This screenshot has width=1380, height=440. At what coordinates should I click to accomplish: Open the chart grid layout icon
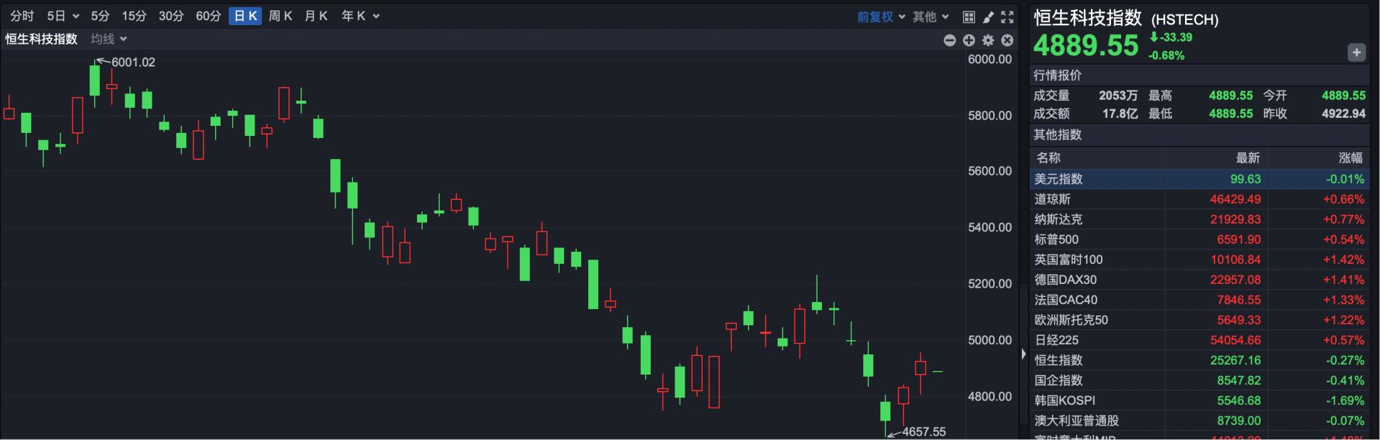[x=969, y=17]
